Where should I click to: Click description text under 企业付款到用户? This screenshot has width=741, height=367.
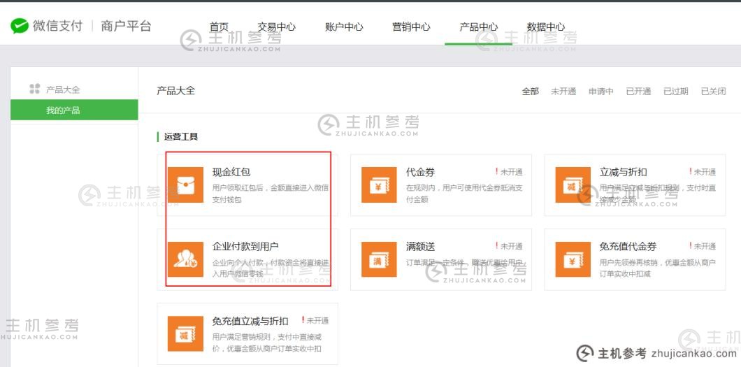(x=271, y=268)
